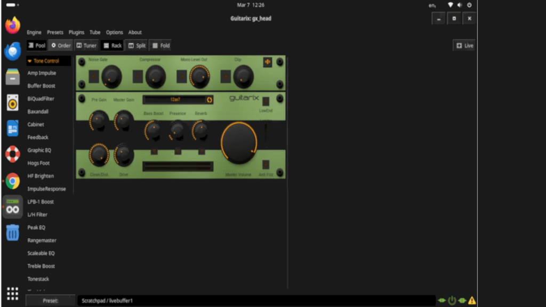Image resolution: width=546 pixels, height=307 pixels.
Task: Click the Scratchpad livebuffer1 preset field
Action: tap(256, 300)
